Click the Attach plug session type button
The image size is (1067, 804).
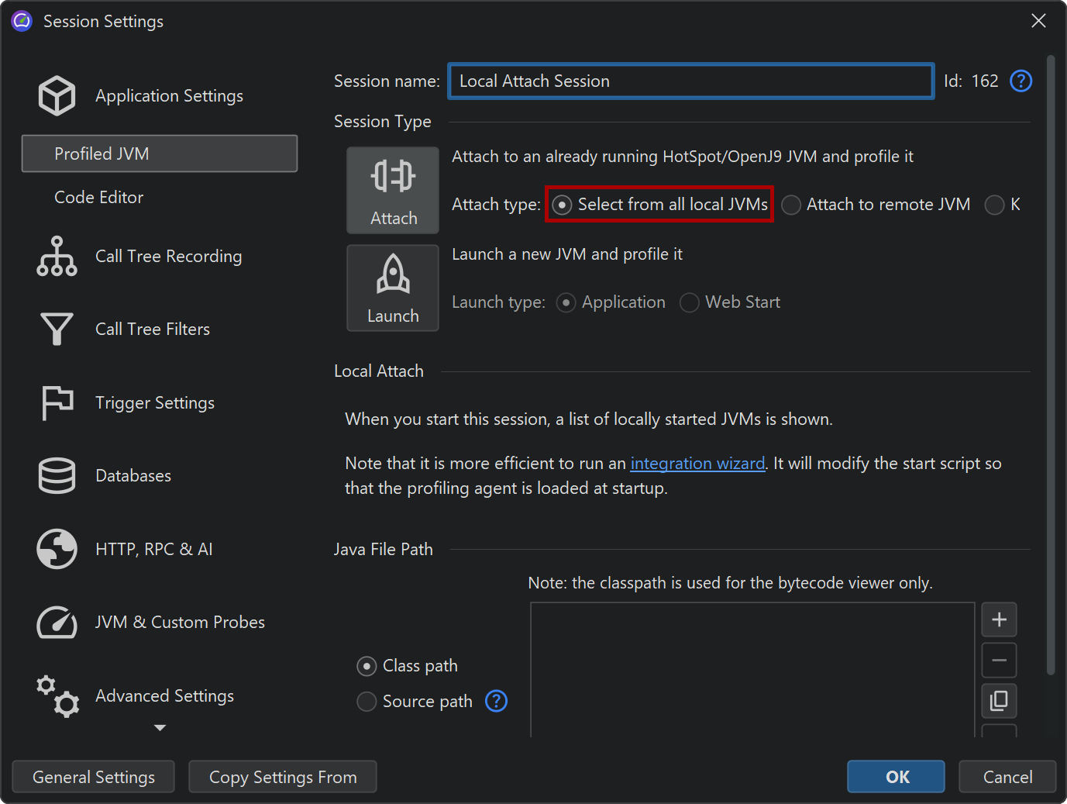click(x=393, y=191)
